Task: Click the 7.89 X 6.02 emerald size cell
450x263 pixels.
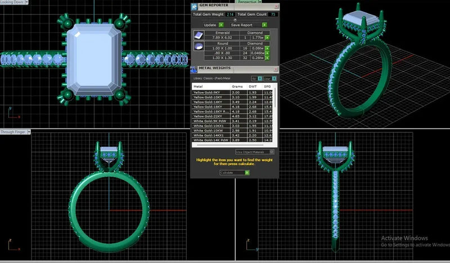Action: (222, 38)
